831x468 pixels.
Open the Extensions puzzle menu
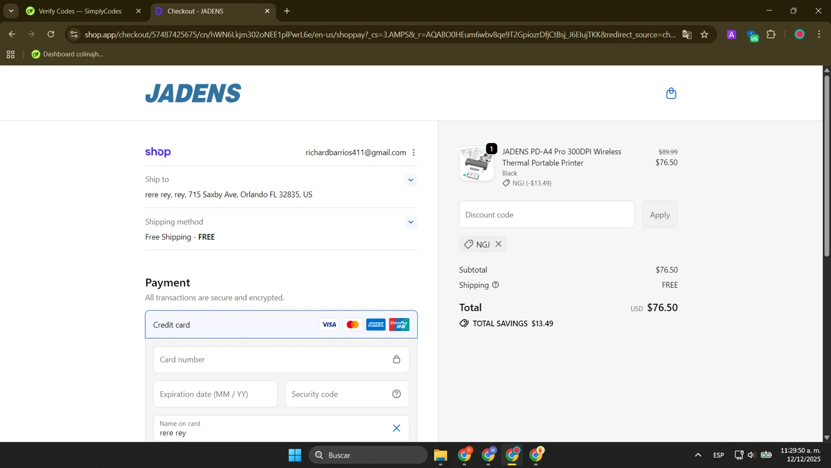pos(771,34)
